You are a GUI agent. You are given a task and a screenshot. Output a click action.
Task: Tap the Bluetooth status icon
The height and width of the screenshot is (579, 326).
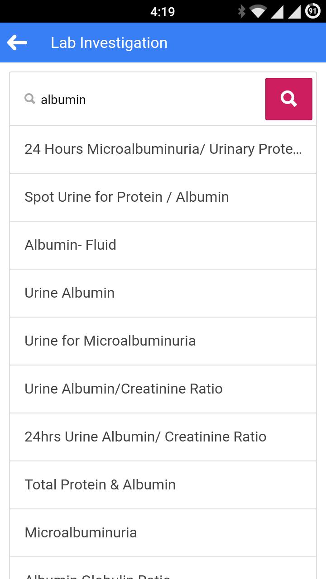242,11
